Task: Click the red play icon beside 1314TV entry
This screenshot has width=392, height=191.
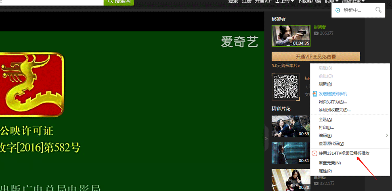Action: (314, 153)
